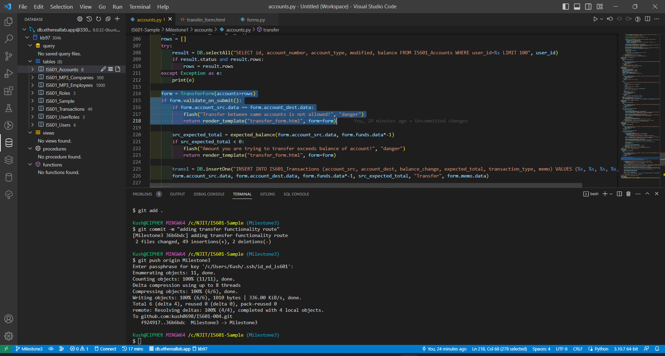Refresh the database connection list
The width and height of the screenshot is (665, 356).
pyautogui.click(x=98, y=19)
